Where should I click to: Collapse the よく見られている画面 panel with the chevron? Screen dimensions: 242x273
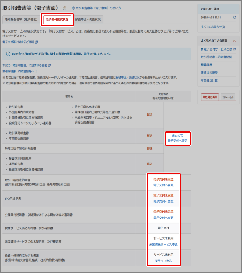[234, 40]
